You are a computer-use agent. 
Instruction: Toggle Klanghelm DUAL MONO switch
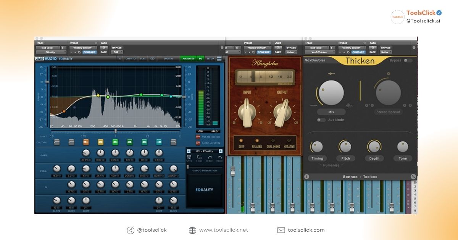[x=273, y=141]
